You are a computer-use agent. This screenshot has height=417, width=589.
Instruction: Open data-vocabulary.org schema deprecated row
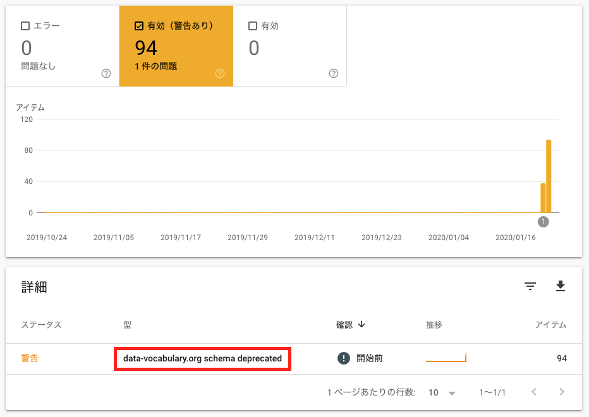tap(294, 359)
